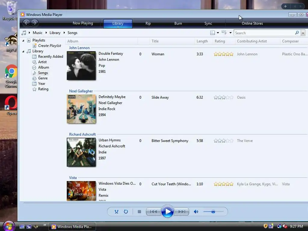Switch to the Sync tab
This screenshot has height=231, width=308.
point(208,23)
